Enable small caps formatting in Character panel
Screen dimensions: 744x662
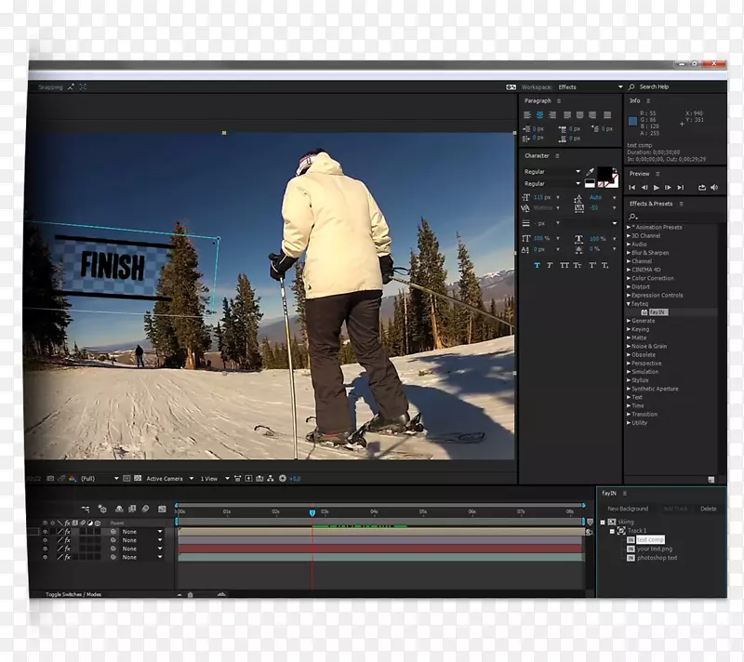[x=578, y=265]
